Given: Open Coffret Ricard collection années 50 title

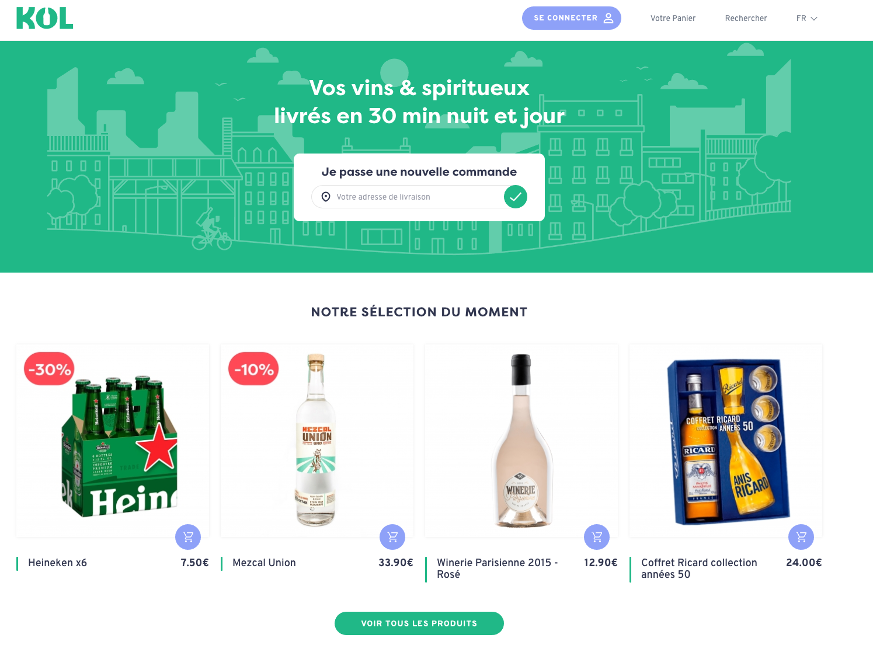Looking at the screenshot, I should (x=699, y=569).
